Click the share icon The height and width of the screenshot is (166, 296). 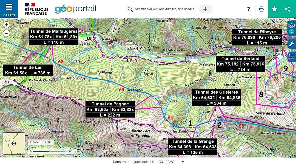tap(288, 9)
